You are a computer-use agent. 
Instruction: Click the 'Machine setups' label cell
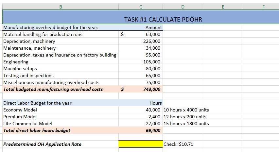click(x=61, y=69)
